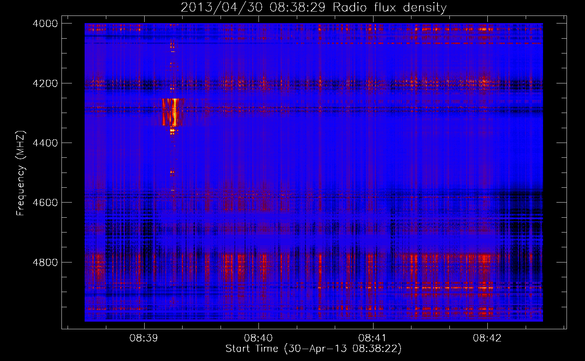Click the 4000 frequency tick label
This screenshot has width=585, height=361.
click(45, 23)
